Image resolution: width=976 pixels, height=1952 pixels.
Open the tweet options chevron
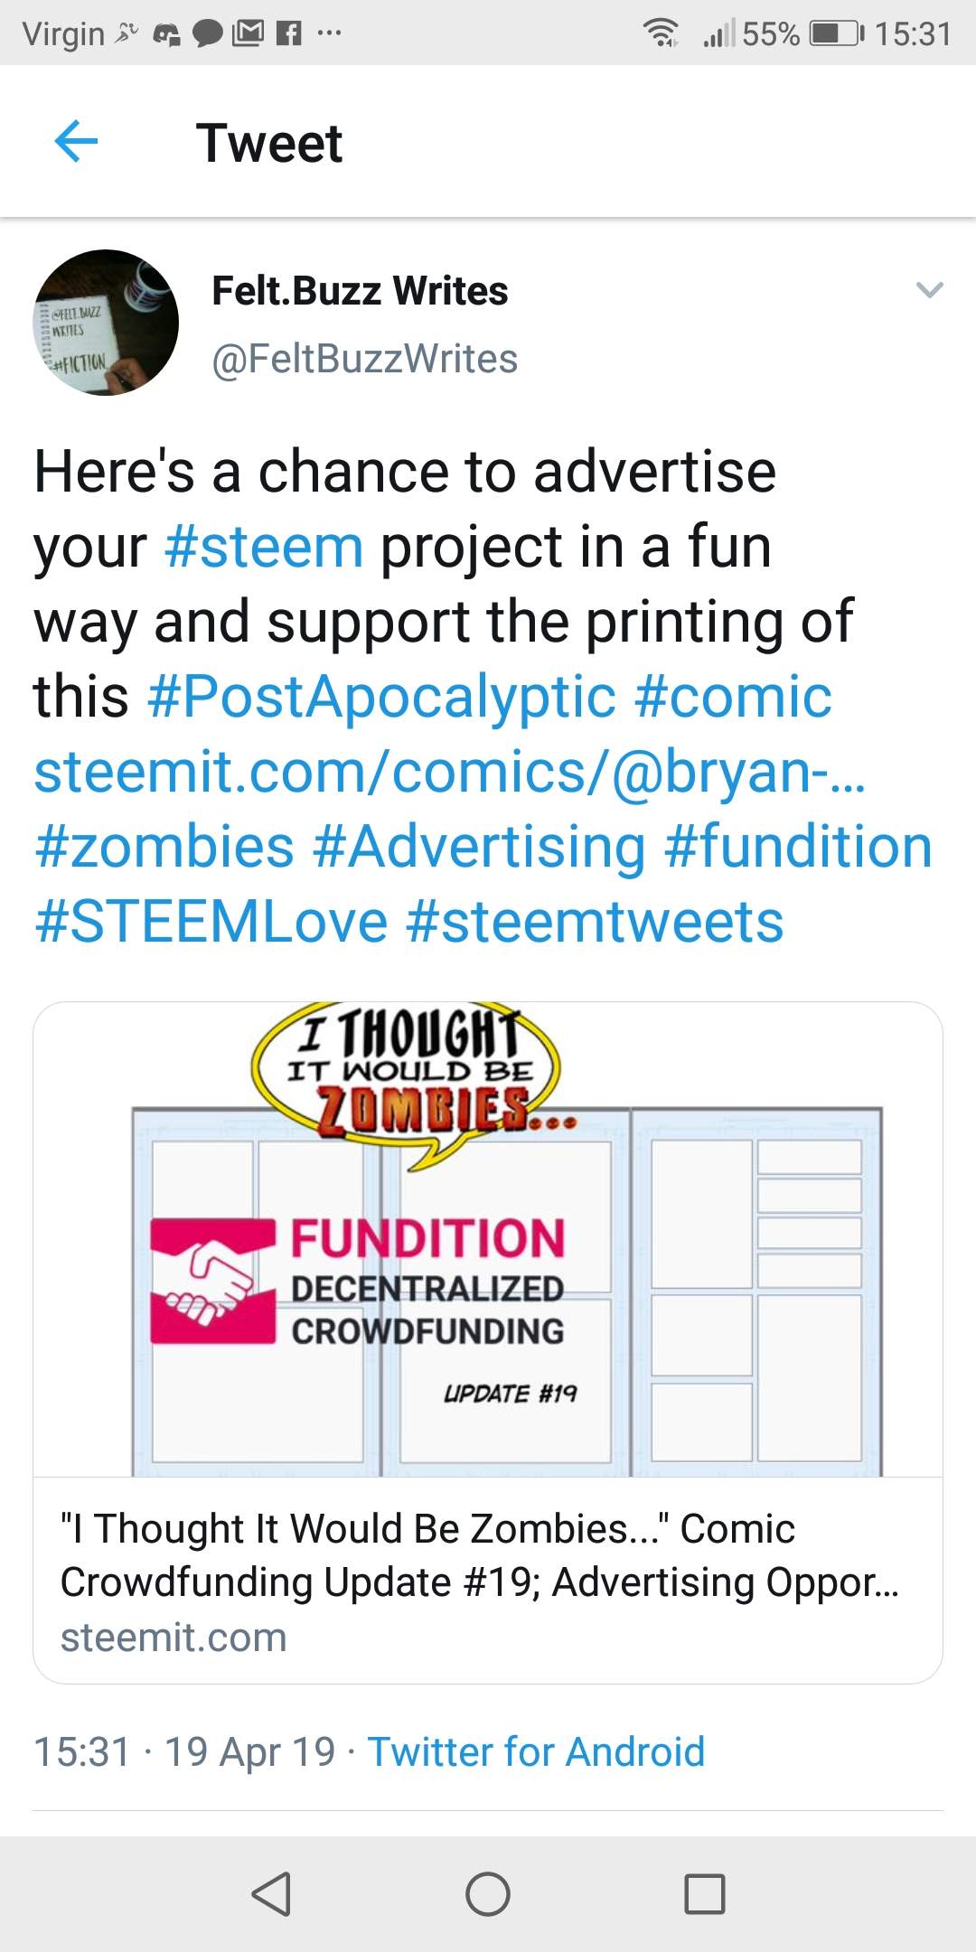click(x=929, y=290)
